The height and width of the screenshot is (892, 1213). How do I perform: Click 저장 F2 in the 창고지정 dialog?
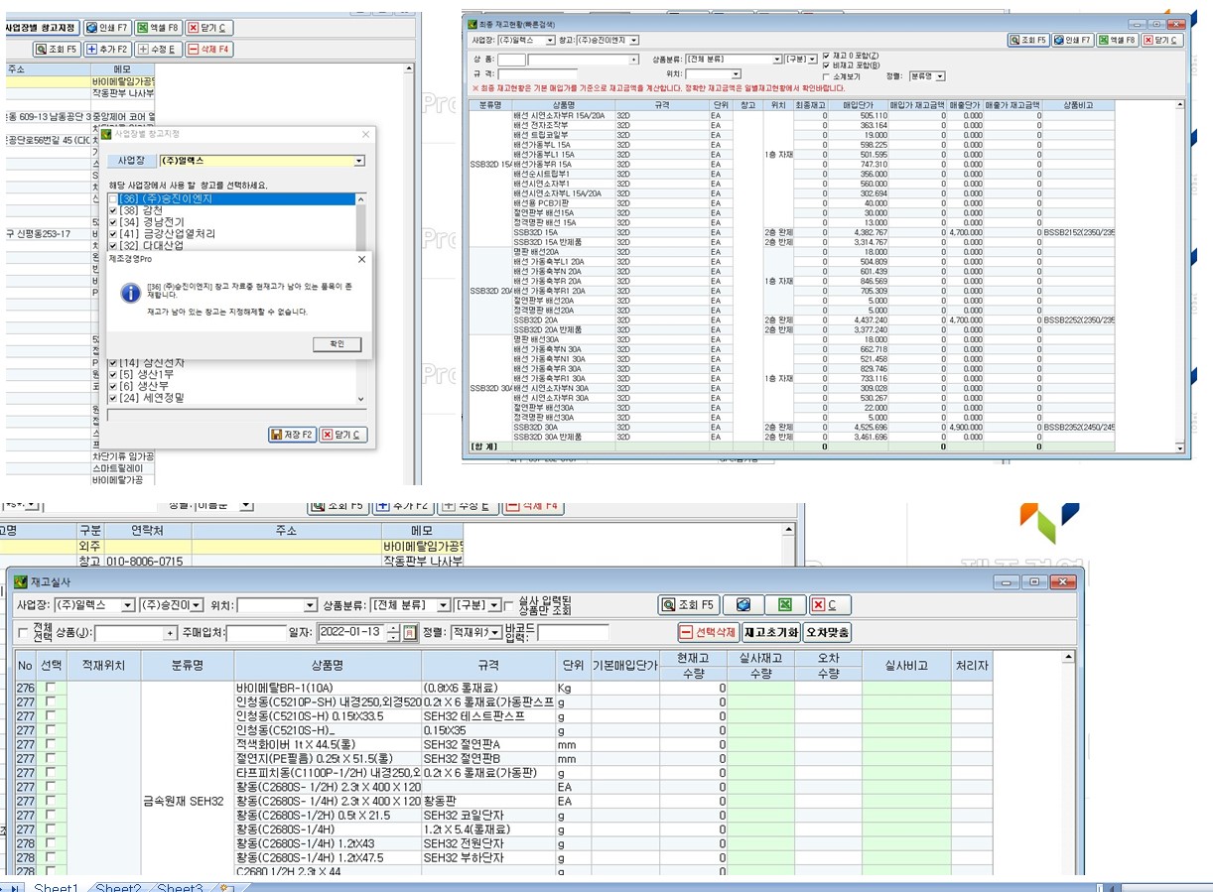[292, 435]
